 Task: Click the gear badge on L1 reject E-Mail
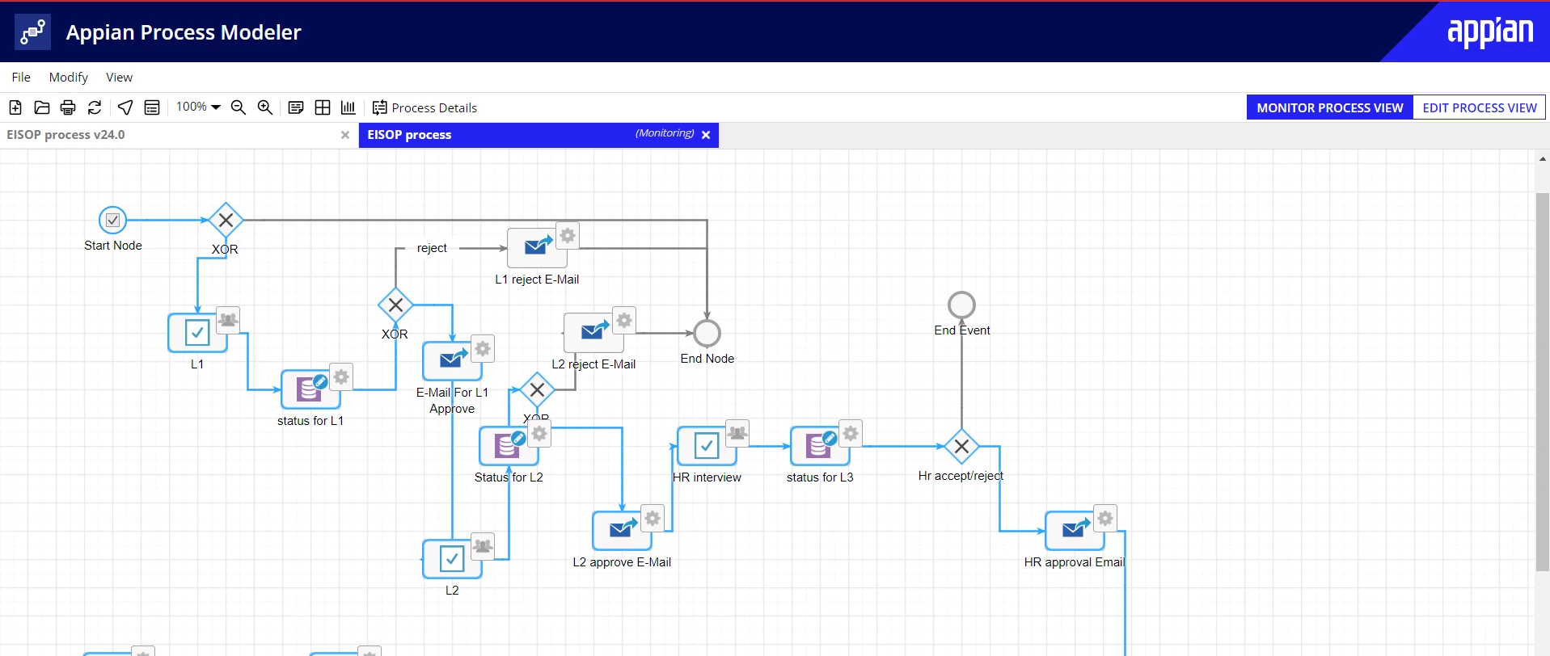point(568,235)
